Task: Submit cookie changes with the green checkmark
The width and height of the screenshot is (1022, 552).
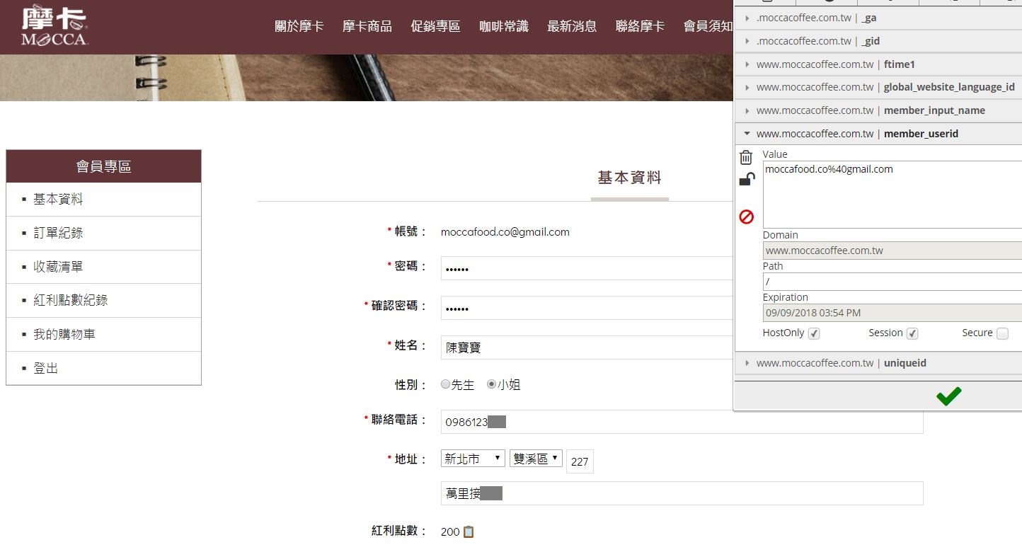Action: pyautogui.click(x=948, y=396)
